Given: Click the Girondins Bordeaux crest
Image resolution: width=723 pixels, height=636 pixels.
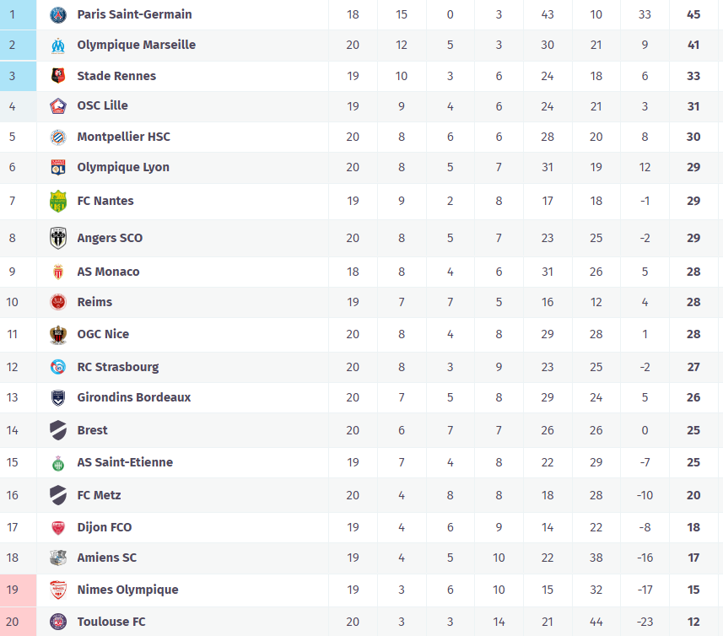Looking at the screenshot, I should coord(58,397).
